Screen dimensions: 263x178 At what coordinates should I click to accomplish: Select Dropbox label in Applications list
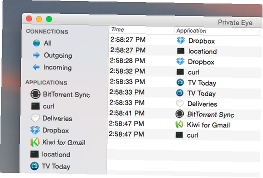point(55,131)
